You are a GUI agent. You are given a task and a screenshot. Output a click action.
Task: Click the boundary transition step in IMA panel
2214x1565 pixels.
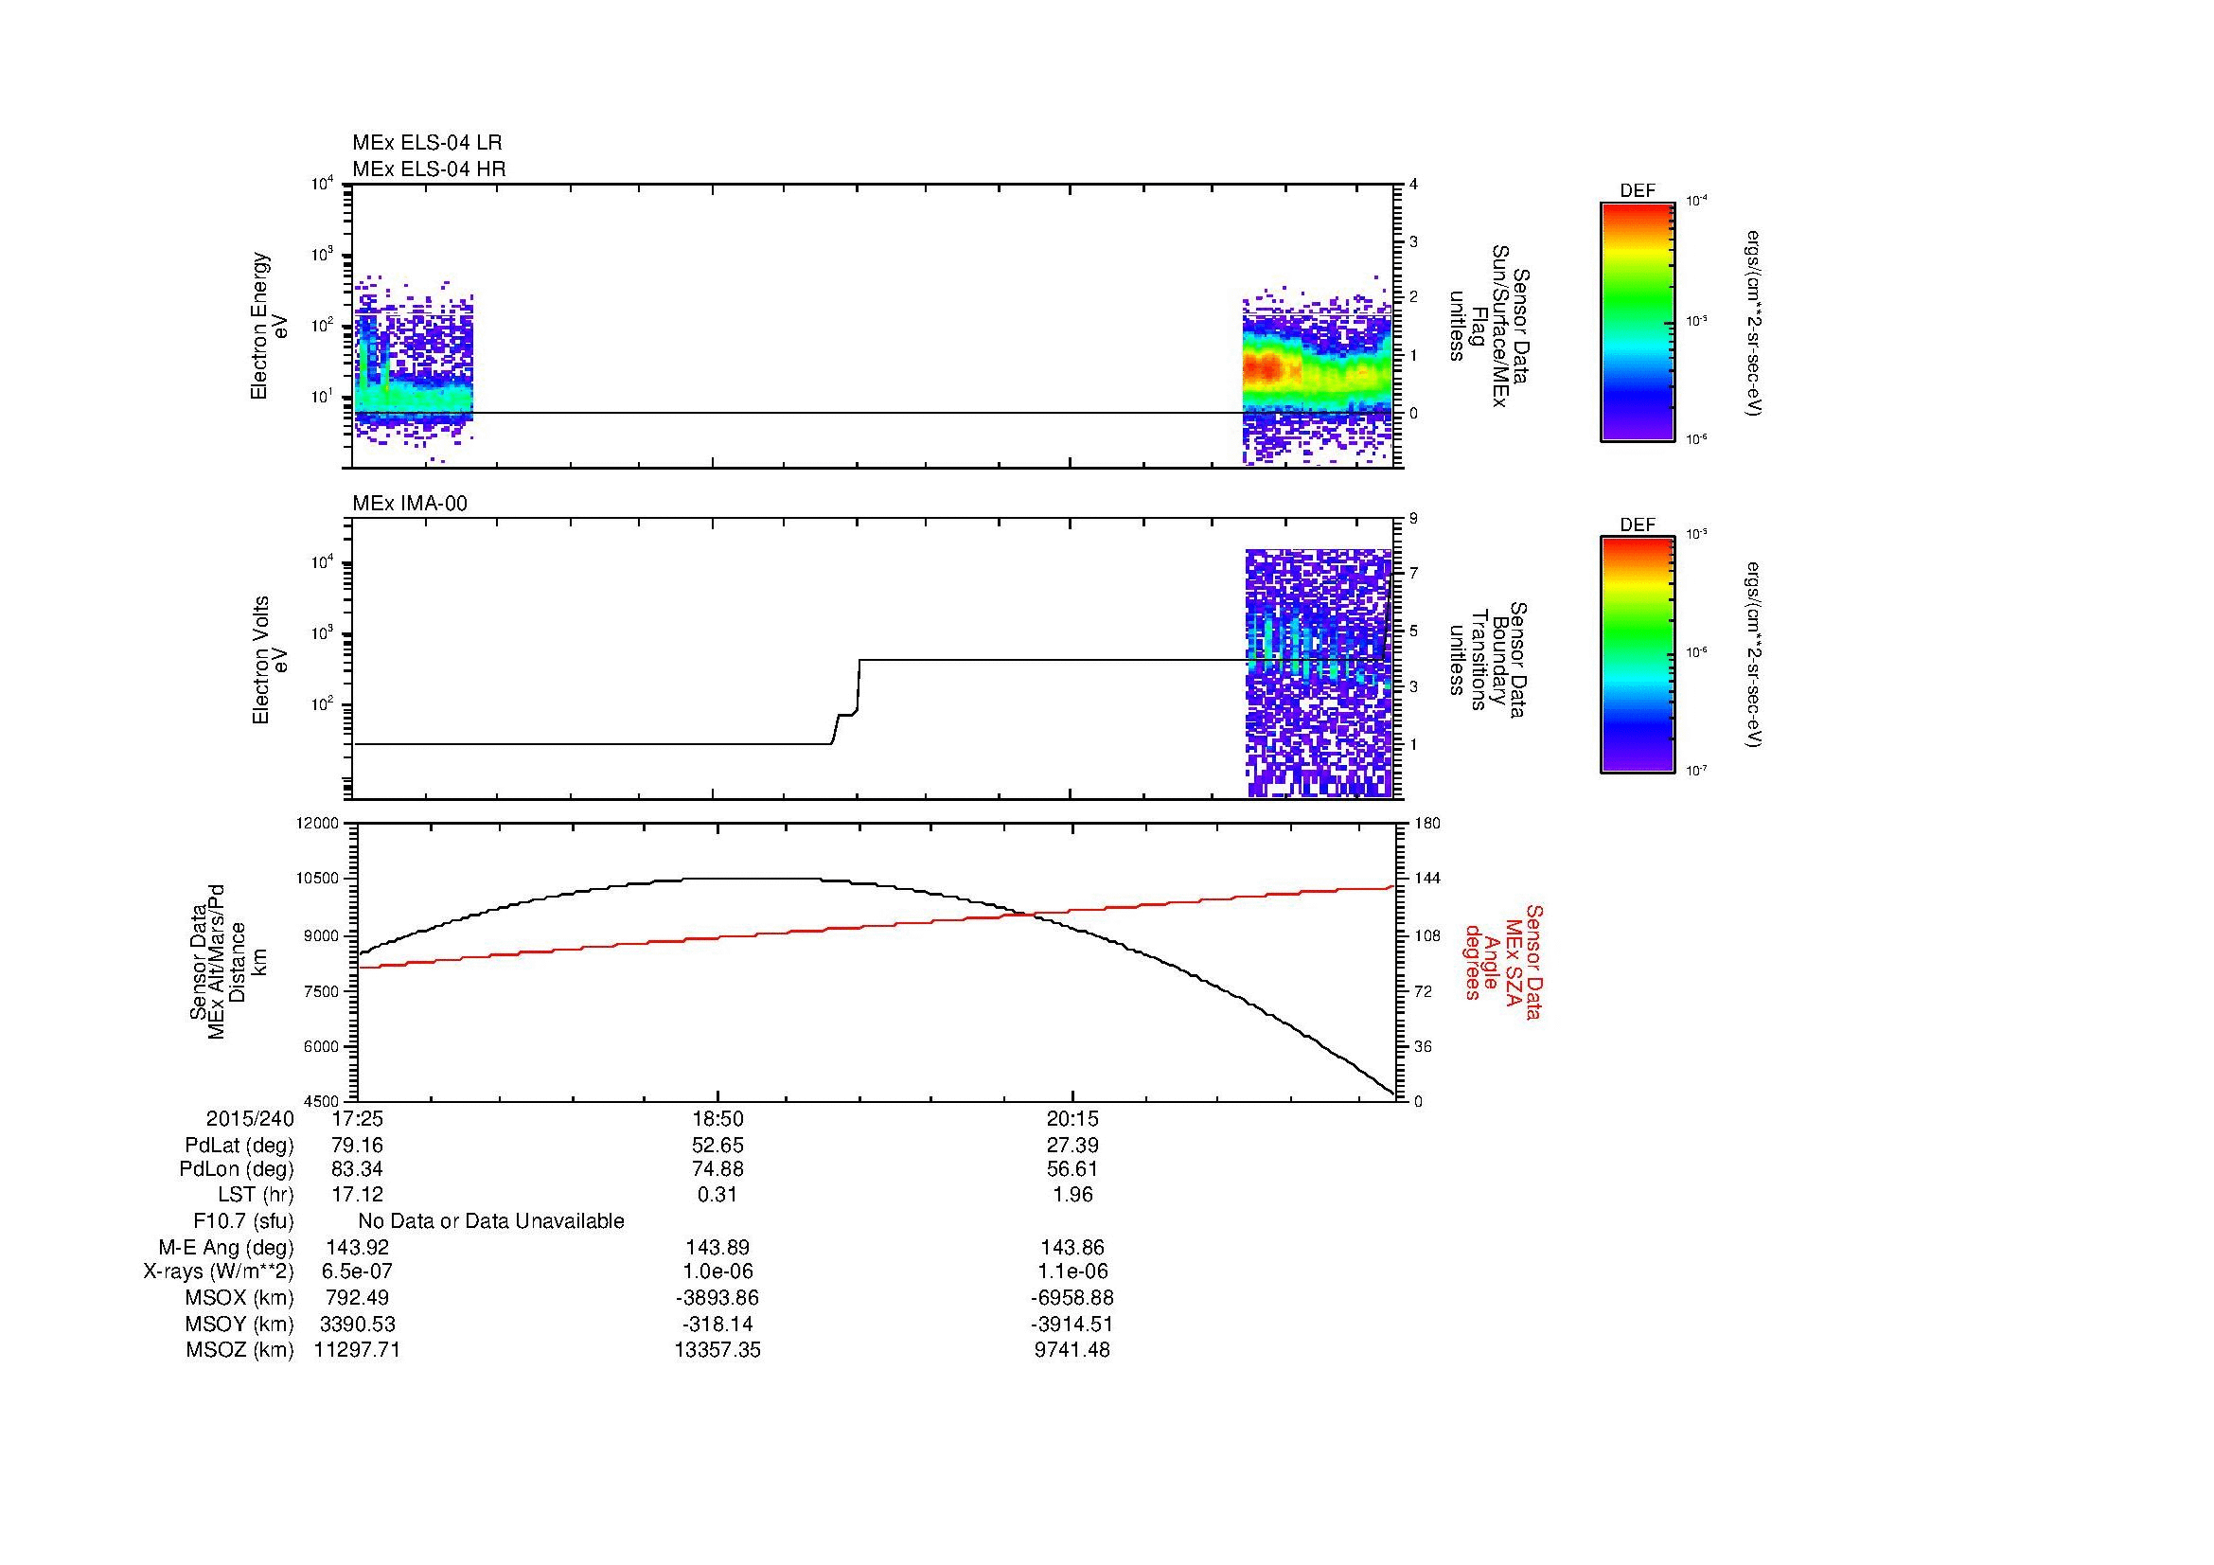coord(846,701)
